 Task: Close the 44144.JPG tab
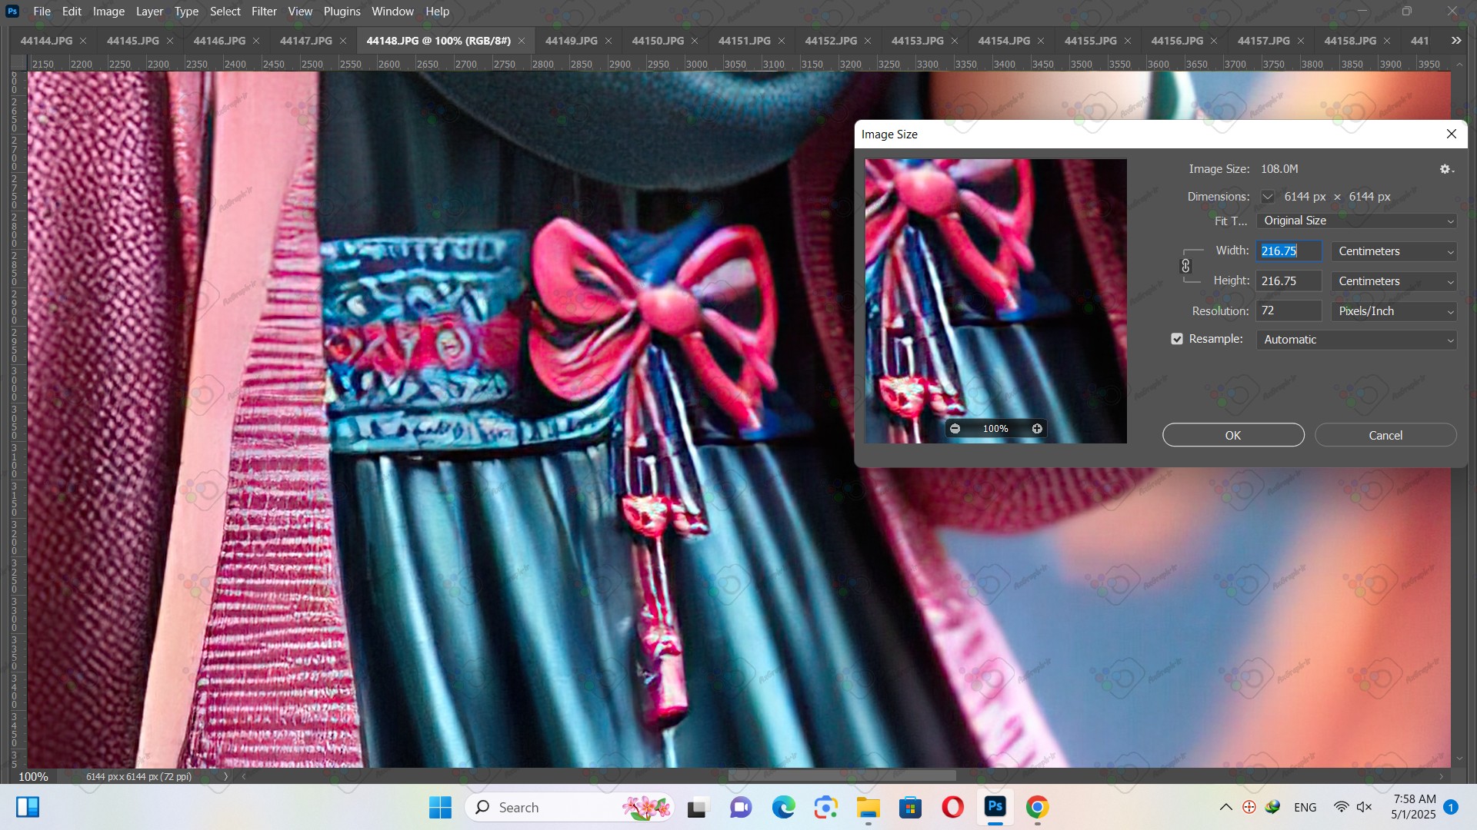click(x=83, y=41)
